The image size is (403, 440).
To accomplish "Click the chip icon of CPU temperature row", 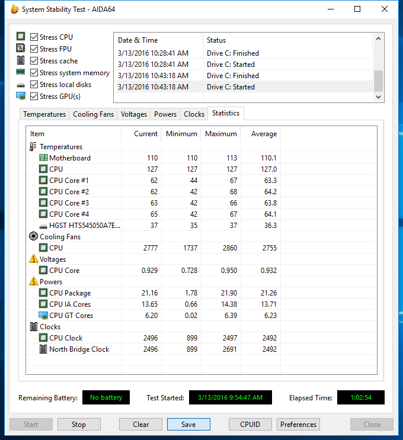I will [43, 169].
